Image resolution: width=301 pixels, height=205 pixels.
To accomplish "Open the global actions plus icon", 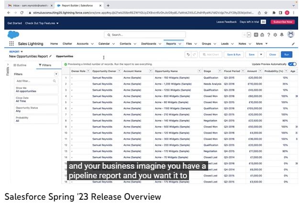I will 256,35.
